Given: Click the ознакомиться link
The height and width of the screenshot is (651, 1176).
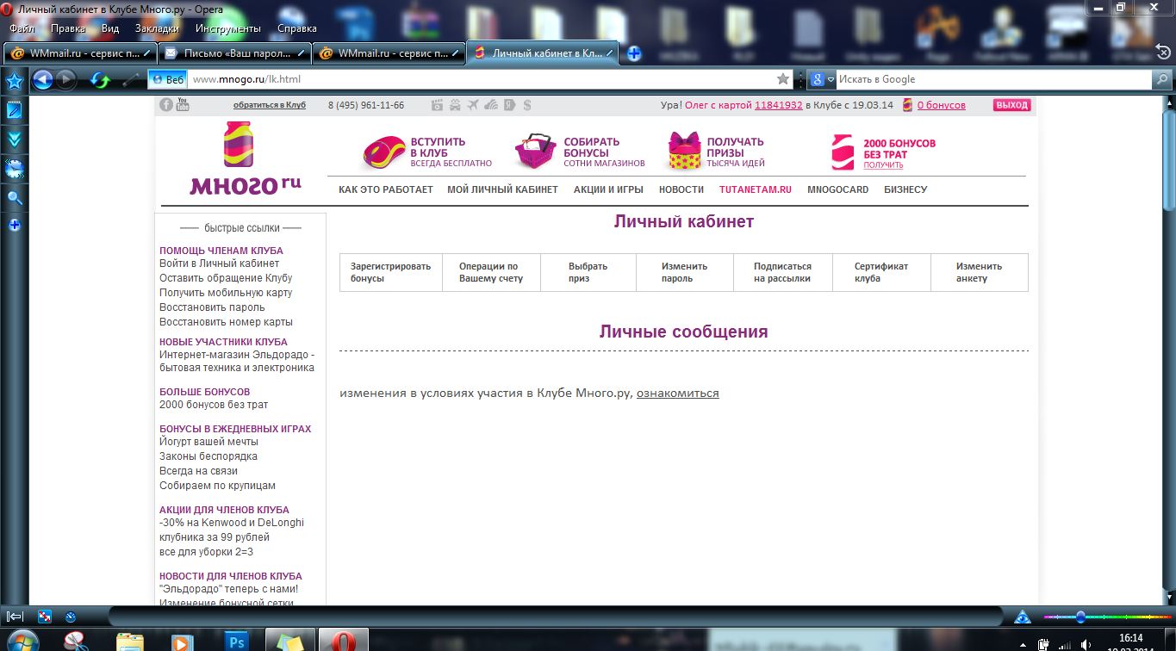Looking at the screenshot, I should [x=677, y=393].
